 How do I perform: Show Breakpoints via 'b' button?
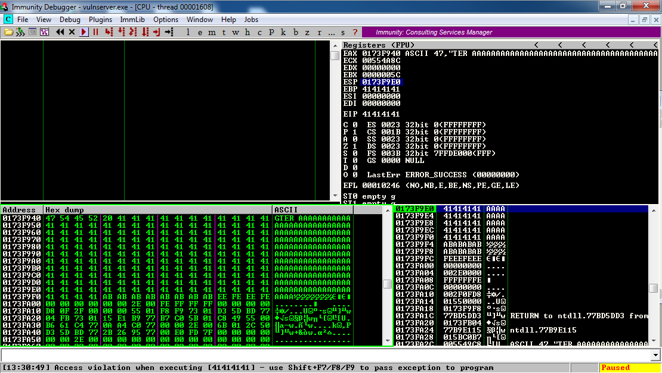[x=296, y=32]
